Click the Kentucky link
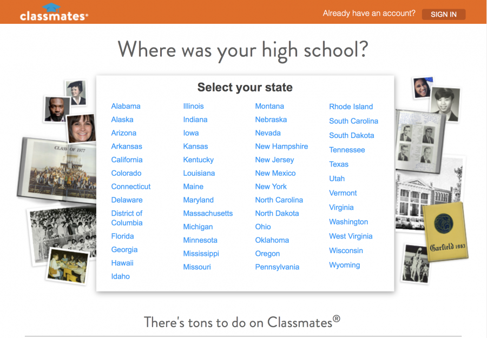The height and width of the screenshot is (338, 487). [199, 160]
